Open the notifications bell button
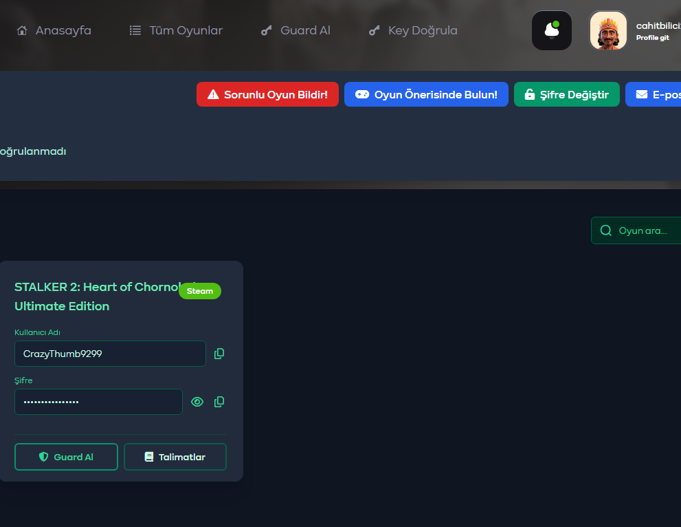The width and height of the screenshot is (681, 527). pos(552,30)
